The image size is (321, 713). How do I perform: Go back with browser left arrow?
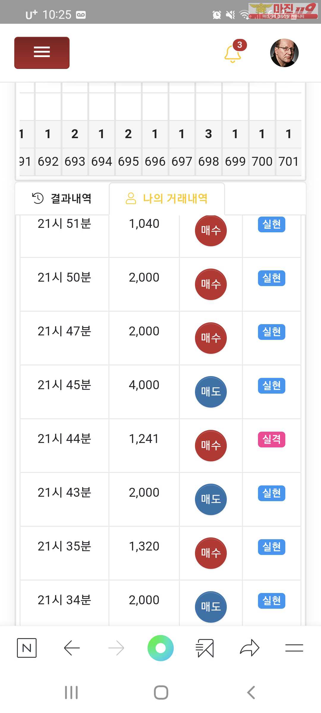[x=72, y=648]
